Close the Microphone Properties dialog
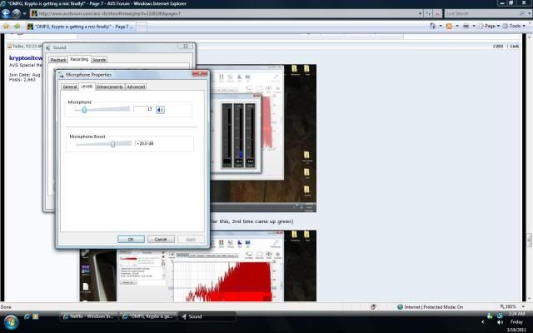 [200, 73]
